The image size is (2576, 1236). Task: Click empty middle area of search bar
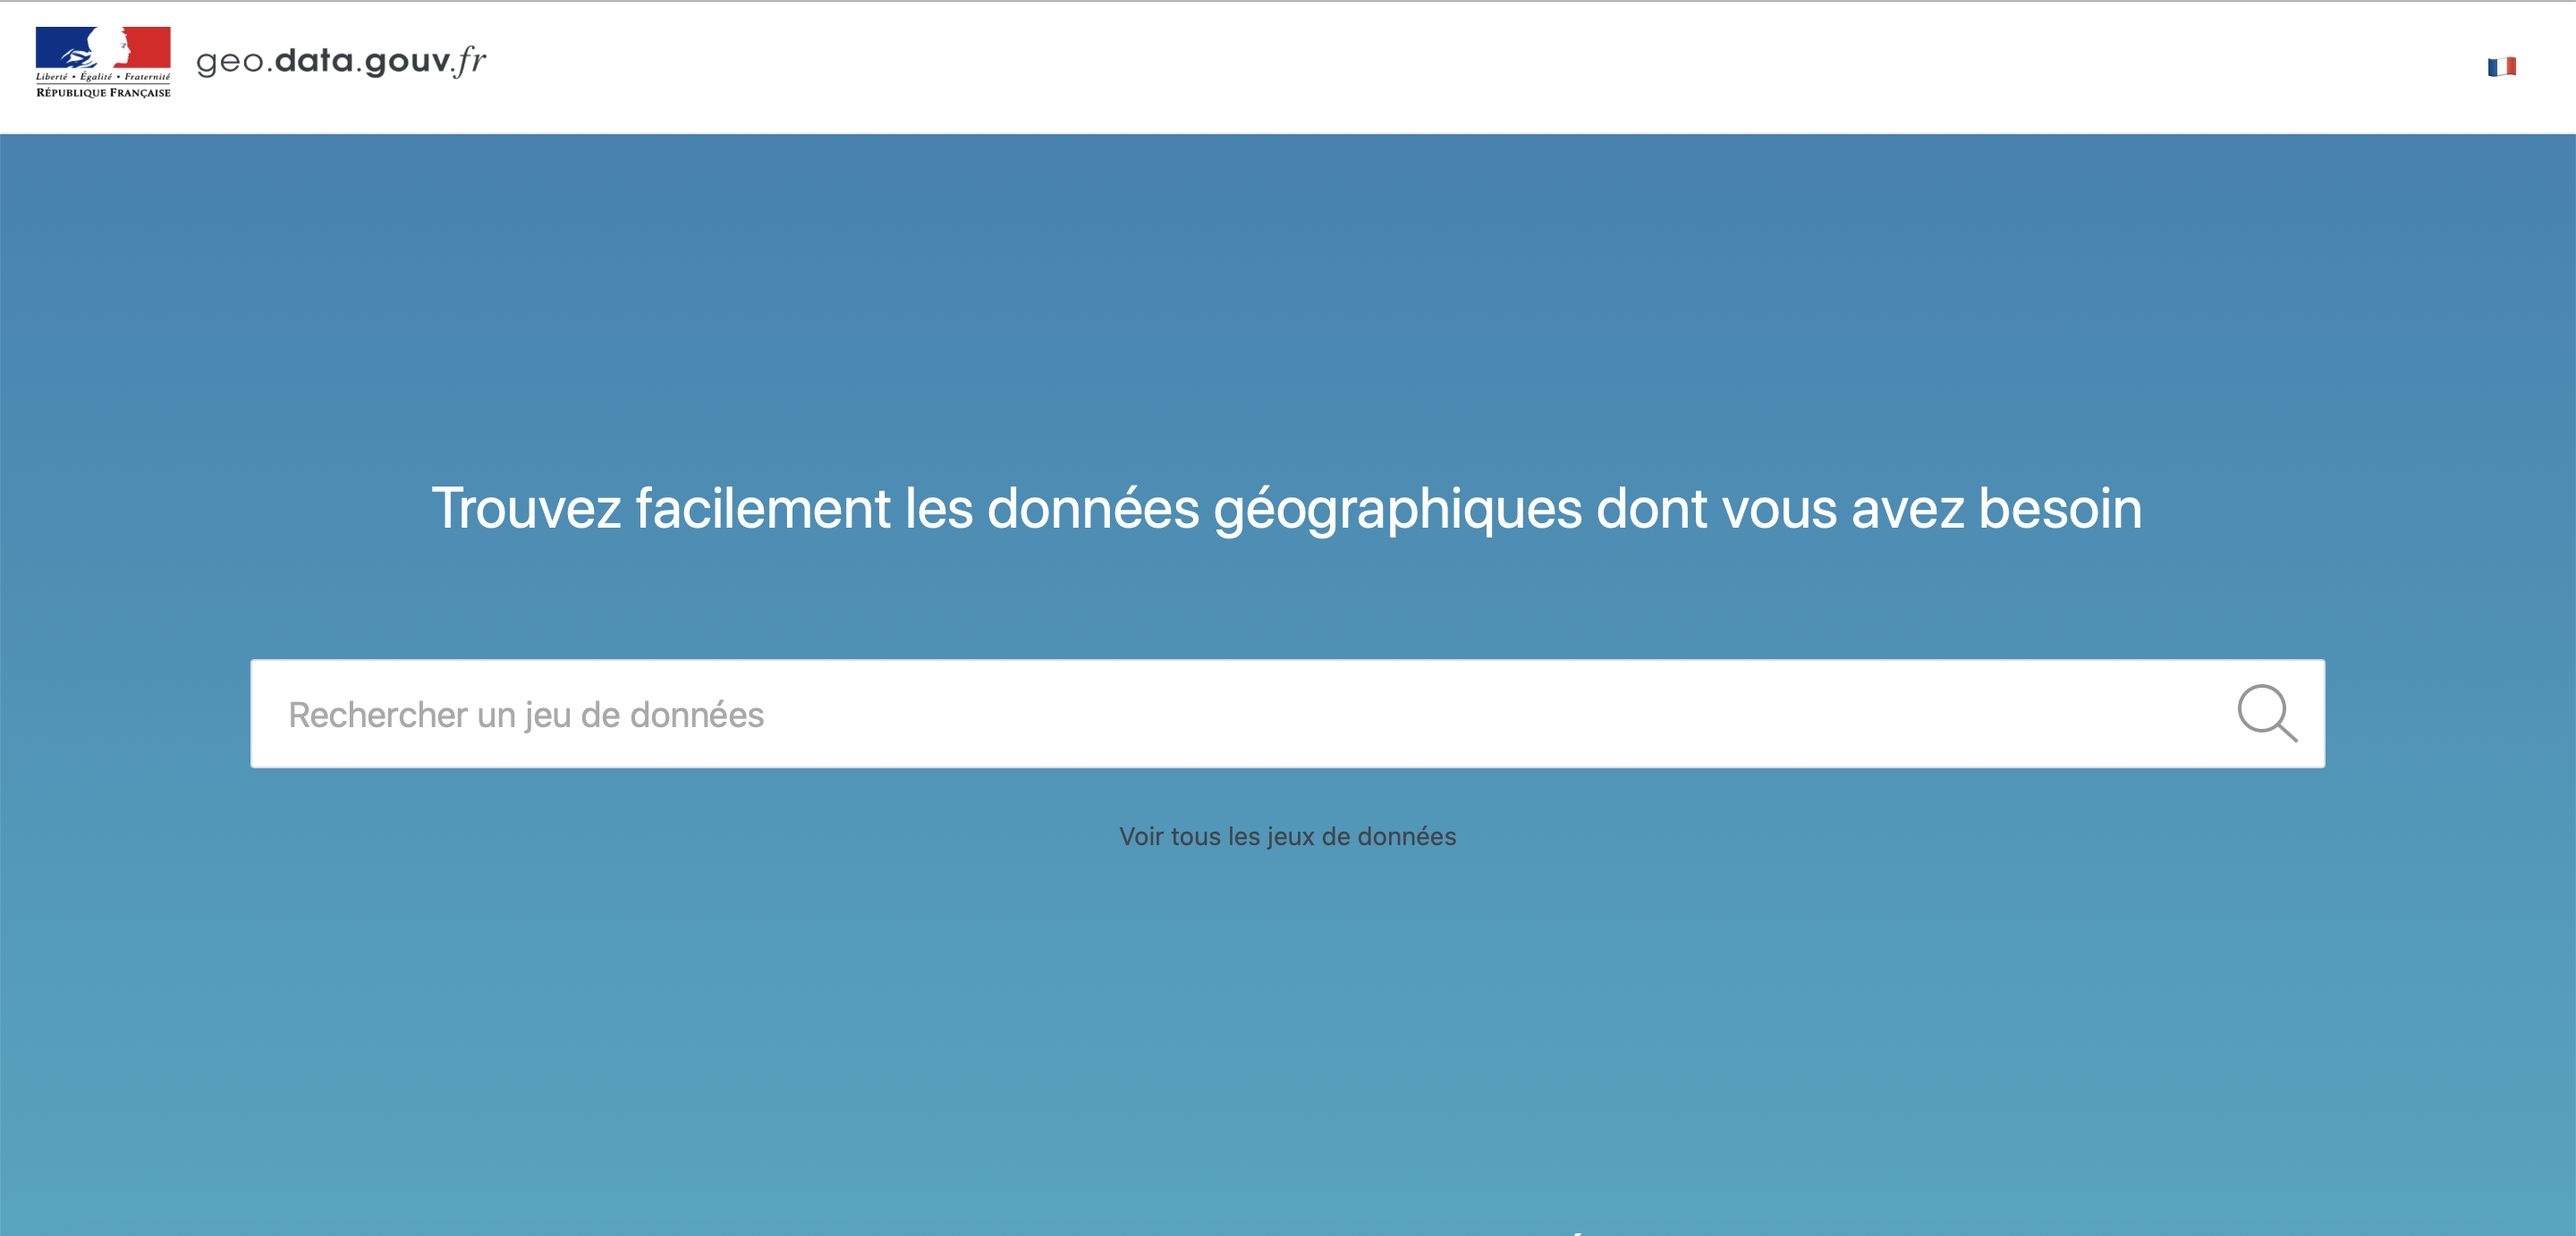coord(1400,714)
